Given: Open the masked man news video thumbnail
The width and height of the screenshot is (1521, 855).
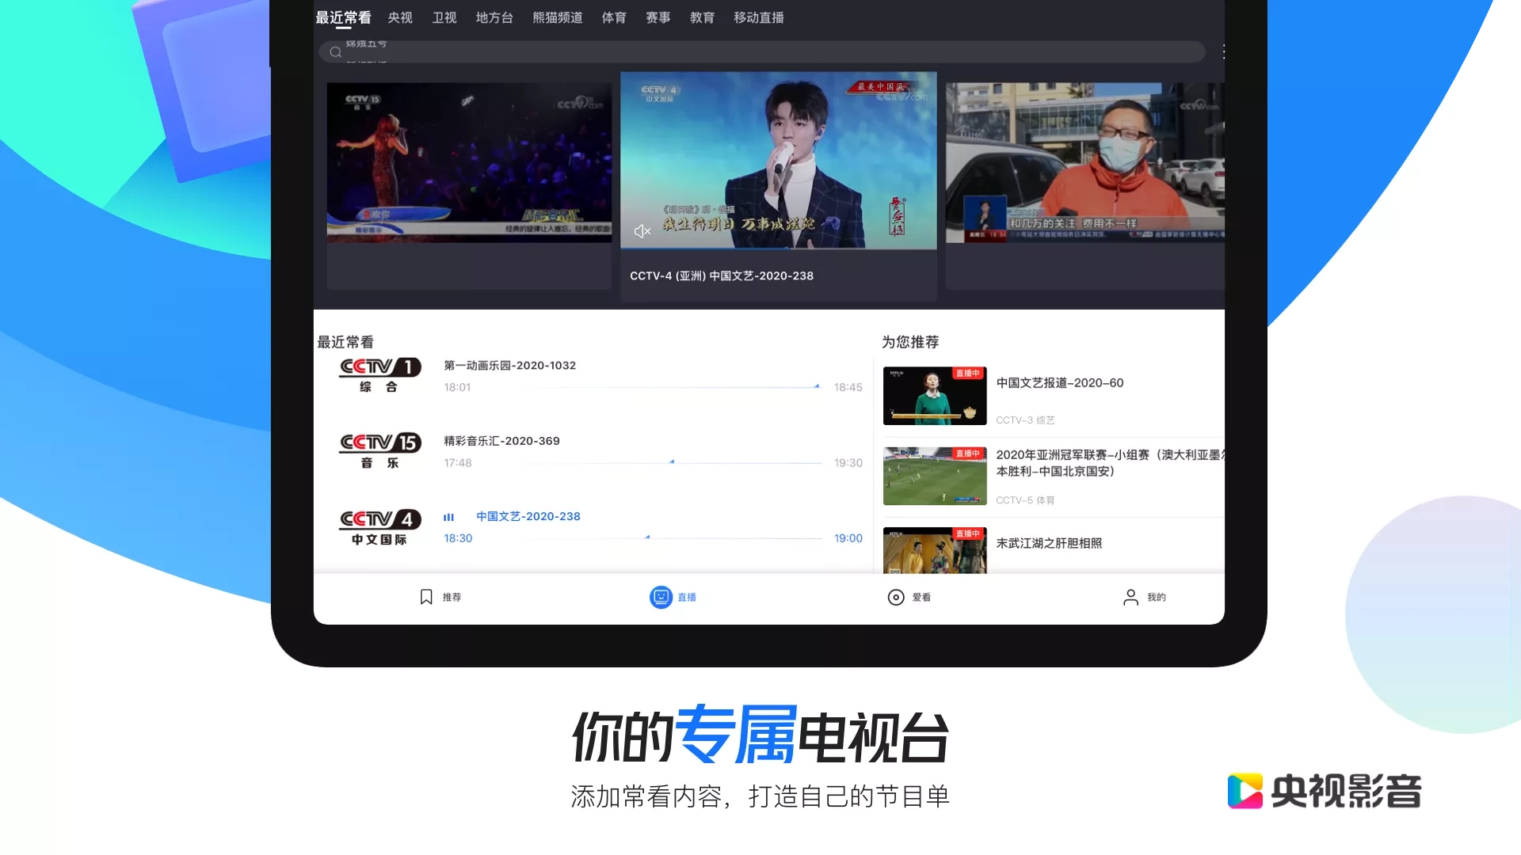Looking at the screenshot, I should coord(1085,162).
